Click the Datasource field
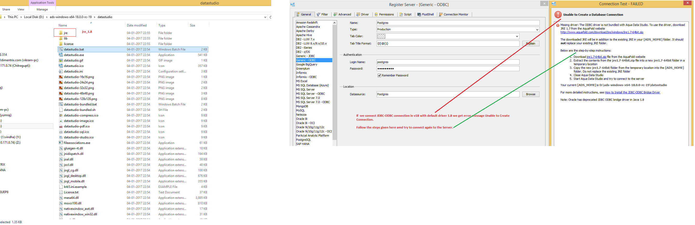 [448, 94]
